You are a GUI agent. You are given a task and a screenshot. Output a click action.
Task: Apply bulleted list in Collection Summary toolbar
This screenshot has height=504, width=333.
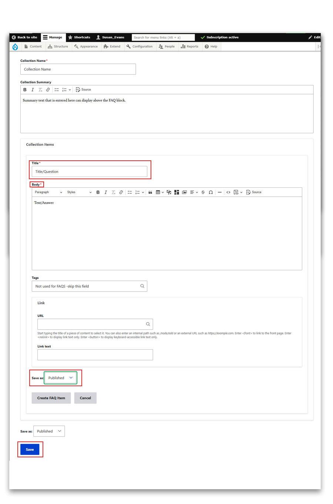[x=57, y=90]
